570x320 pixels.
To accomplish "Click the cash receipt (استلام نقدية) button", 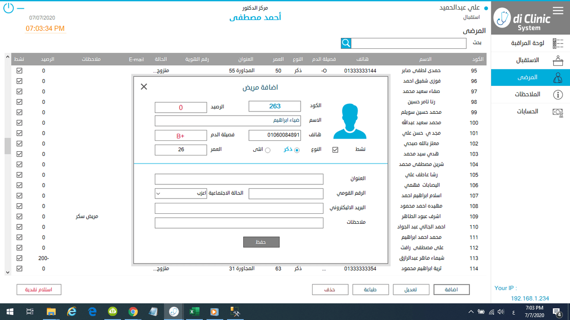I will point(39,290).
